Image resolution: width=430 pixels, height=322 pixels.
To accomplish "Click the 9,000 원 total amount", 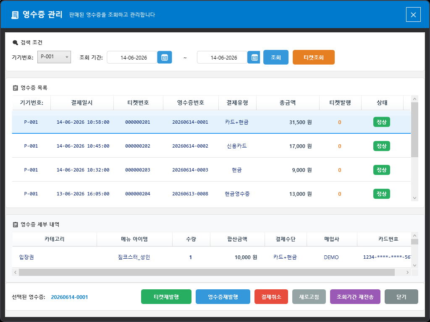I will (x=302, y=170).
